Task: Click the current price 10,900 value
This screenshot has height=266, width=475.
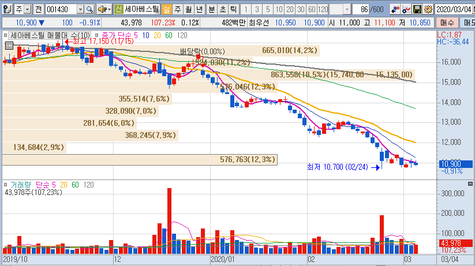Action: [x=26, y=23]
